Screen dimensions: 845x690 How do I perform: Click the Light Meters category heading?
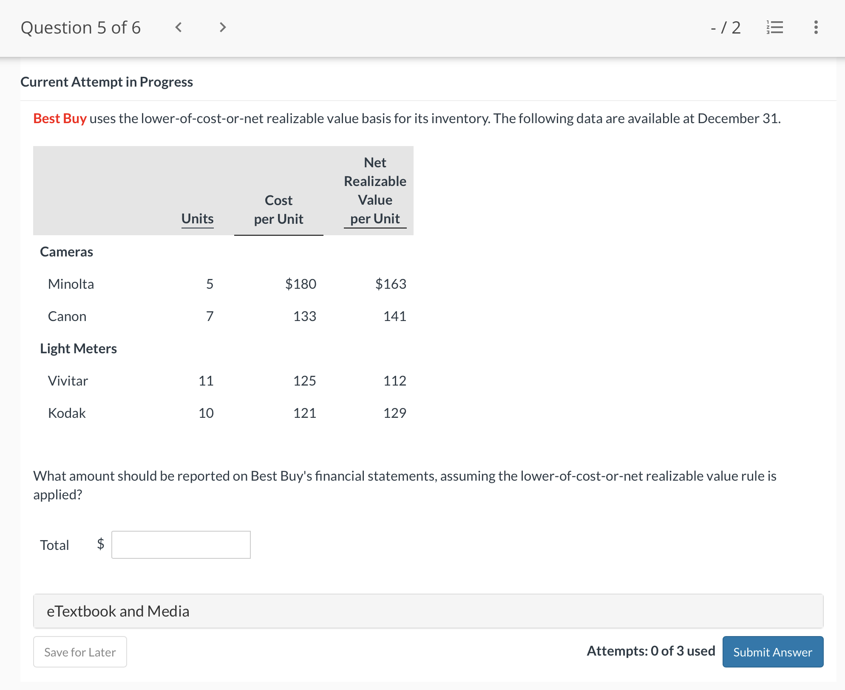[x=78, y=349]
